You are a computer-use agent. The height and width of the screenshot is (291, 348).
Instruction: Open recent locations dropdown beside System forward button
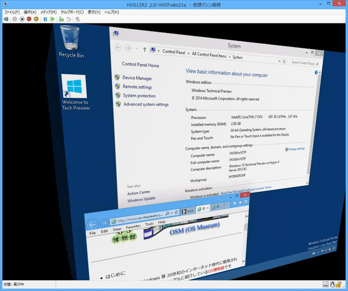pos(137,49)
